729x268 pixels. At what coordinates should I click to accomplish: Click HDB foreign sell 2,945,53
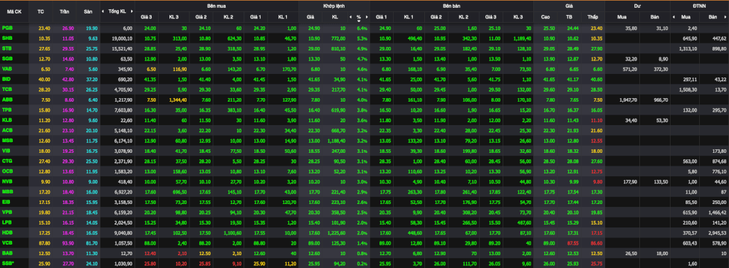(x=718, y=232)
